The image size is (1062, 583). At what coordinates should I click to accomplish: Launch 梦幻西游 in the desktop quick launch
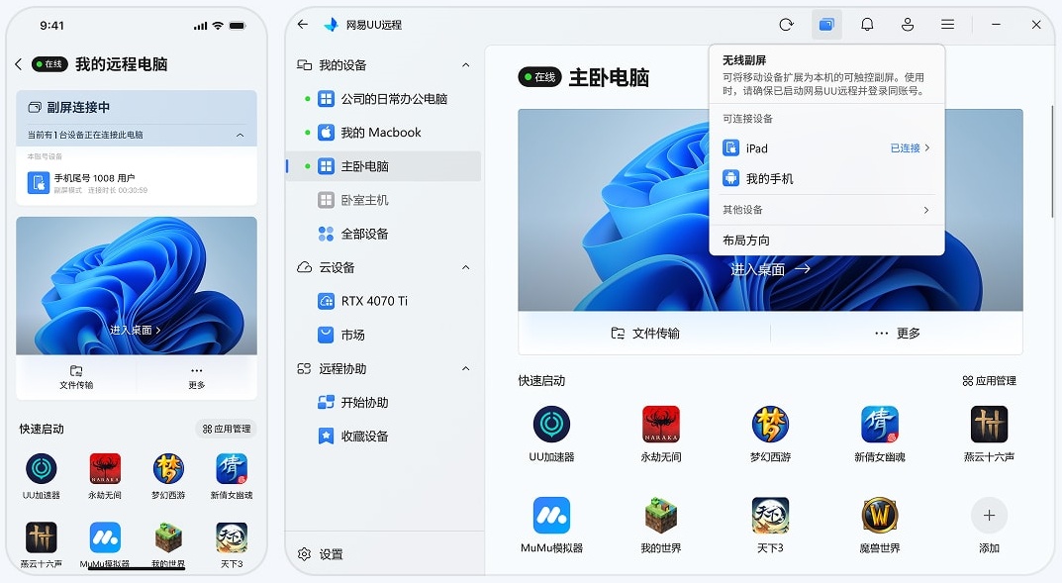(x=770, y=425)
